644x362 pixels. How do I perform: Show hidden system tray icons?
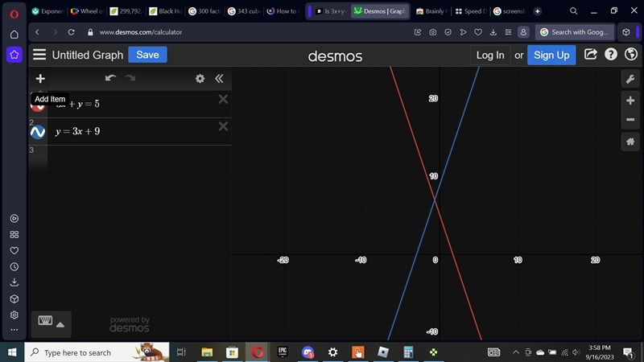(x=516, y=352)
